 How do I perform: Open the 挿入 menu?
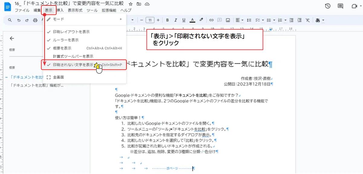[60, 10]
